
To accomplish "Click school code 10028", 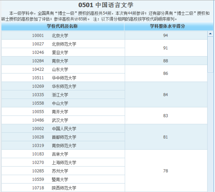I will click(x=38, y=137).
